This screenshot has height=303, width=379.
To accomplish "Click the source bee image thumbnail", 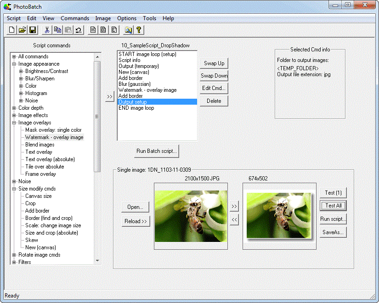I will [x=191, y=216].
